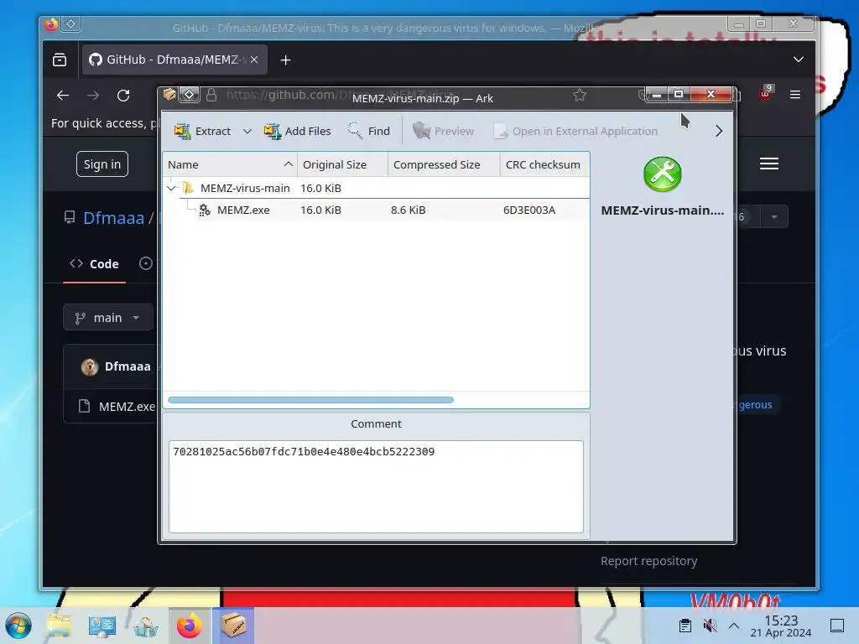The image size is (859, 644).
Task: Click inside the Comment text box
Action: click(376, 486)
